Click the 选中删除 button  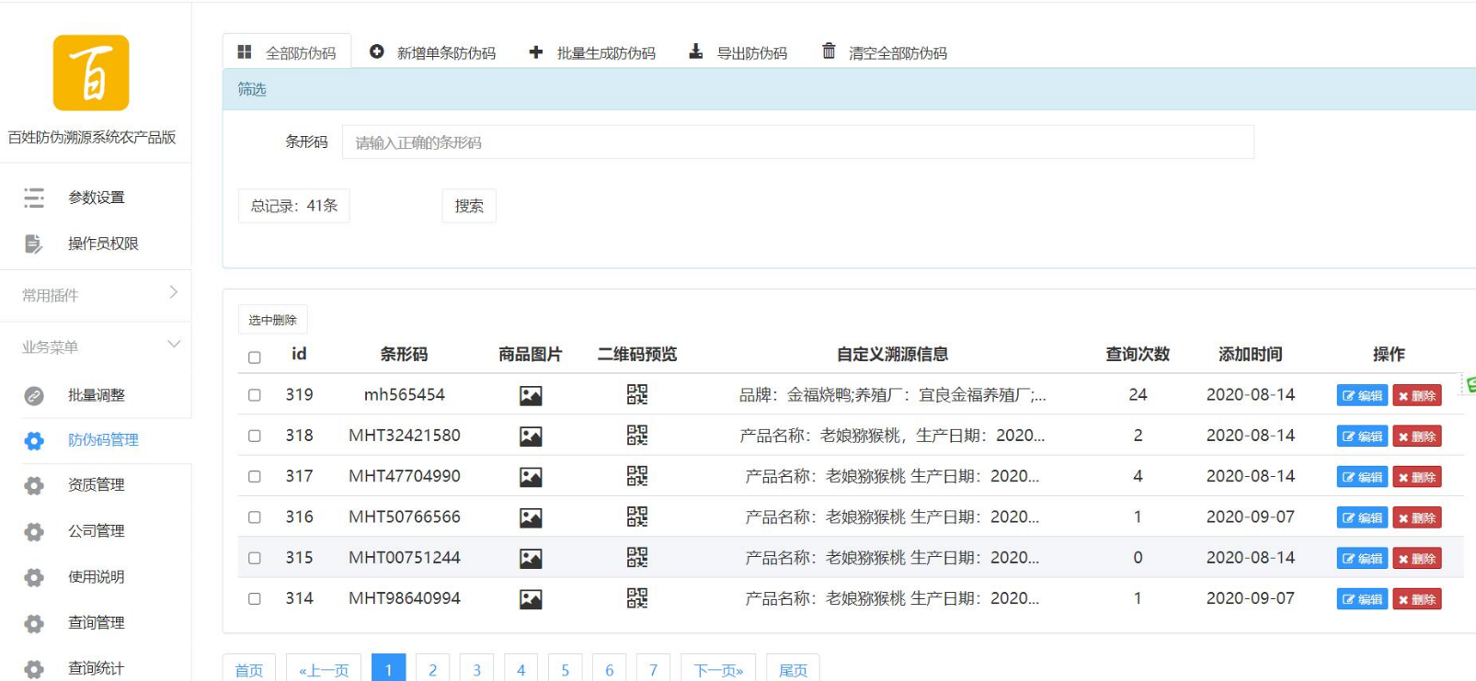click(272, 320)
